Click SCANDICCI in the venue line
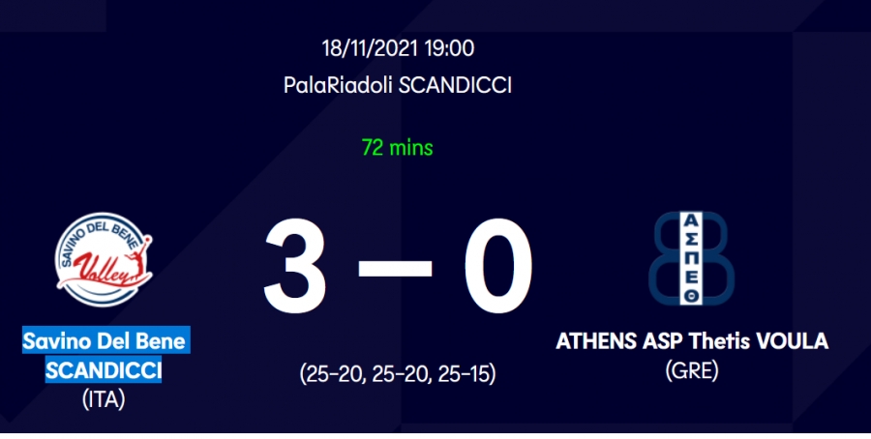The height and width of the screenshot is (439, 871). click(454, 85)
